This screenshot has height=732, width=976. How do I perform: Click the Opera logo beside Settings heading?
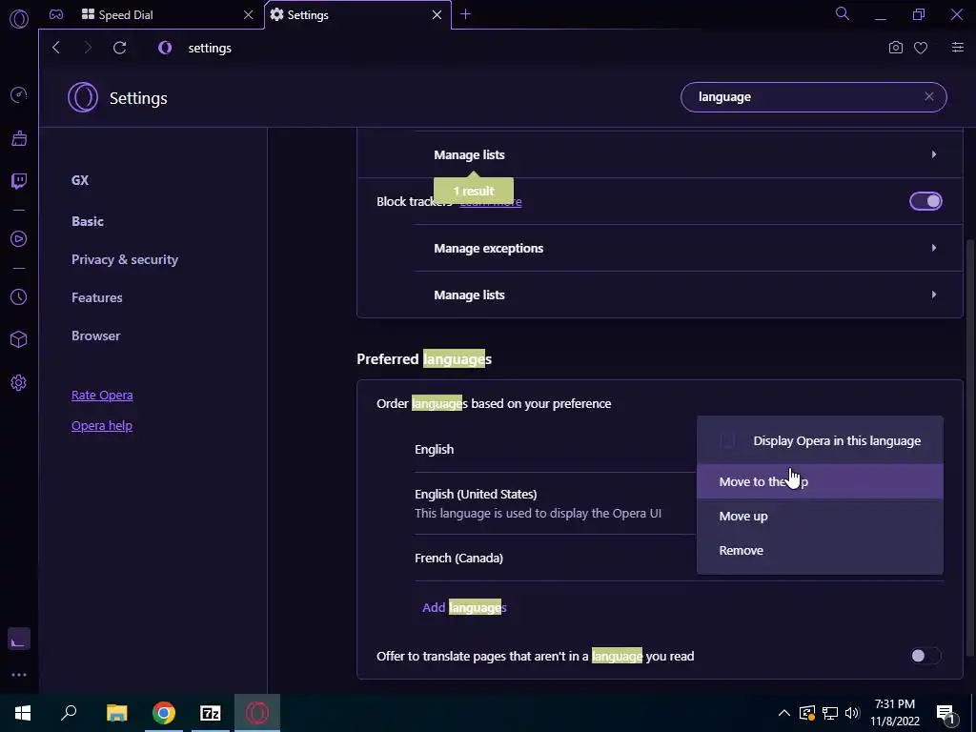click(x=83, y=98)
